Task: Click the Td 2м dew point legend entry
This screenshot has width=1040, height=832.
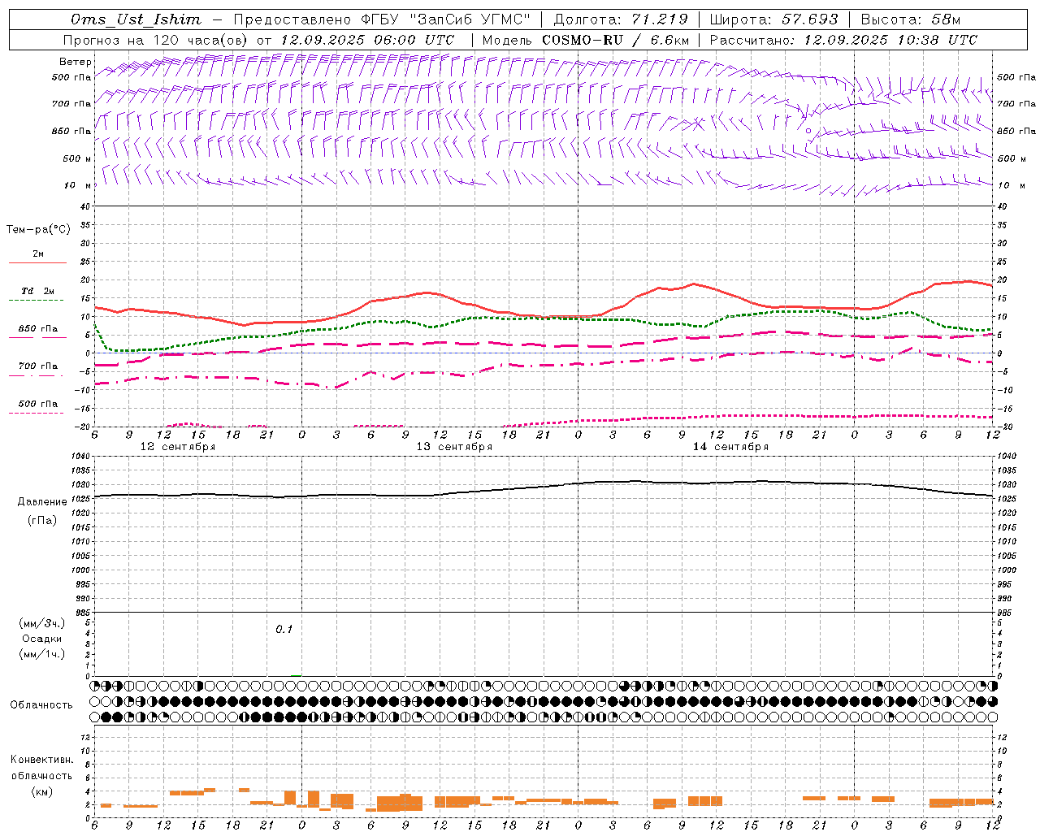Action: [38, 291]
